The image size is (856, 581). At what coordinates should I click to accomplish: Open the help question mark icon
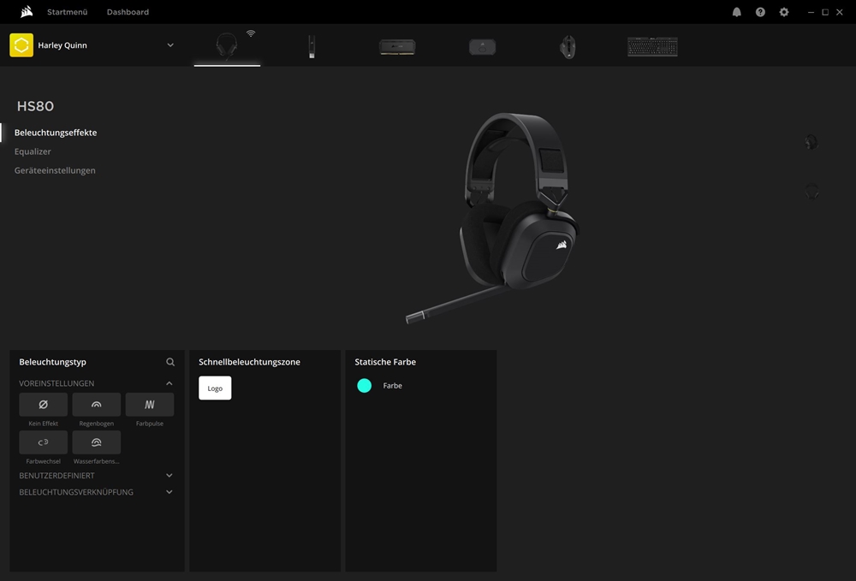coord(760,12)
